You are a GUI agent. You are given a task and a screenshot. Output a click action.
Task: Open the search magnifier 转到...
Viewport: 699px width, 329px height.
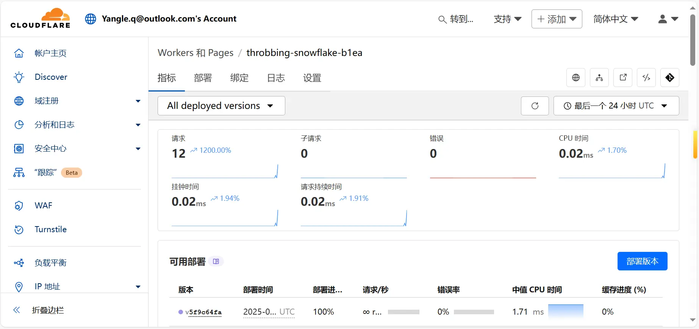456,19
